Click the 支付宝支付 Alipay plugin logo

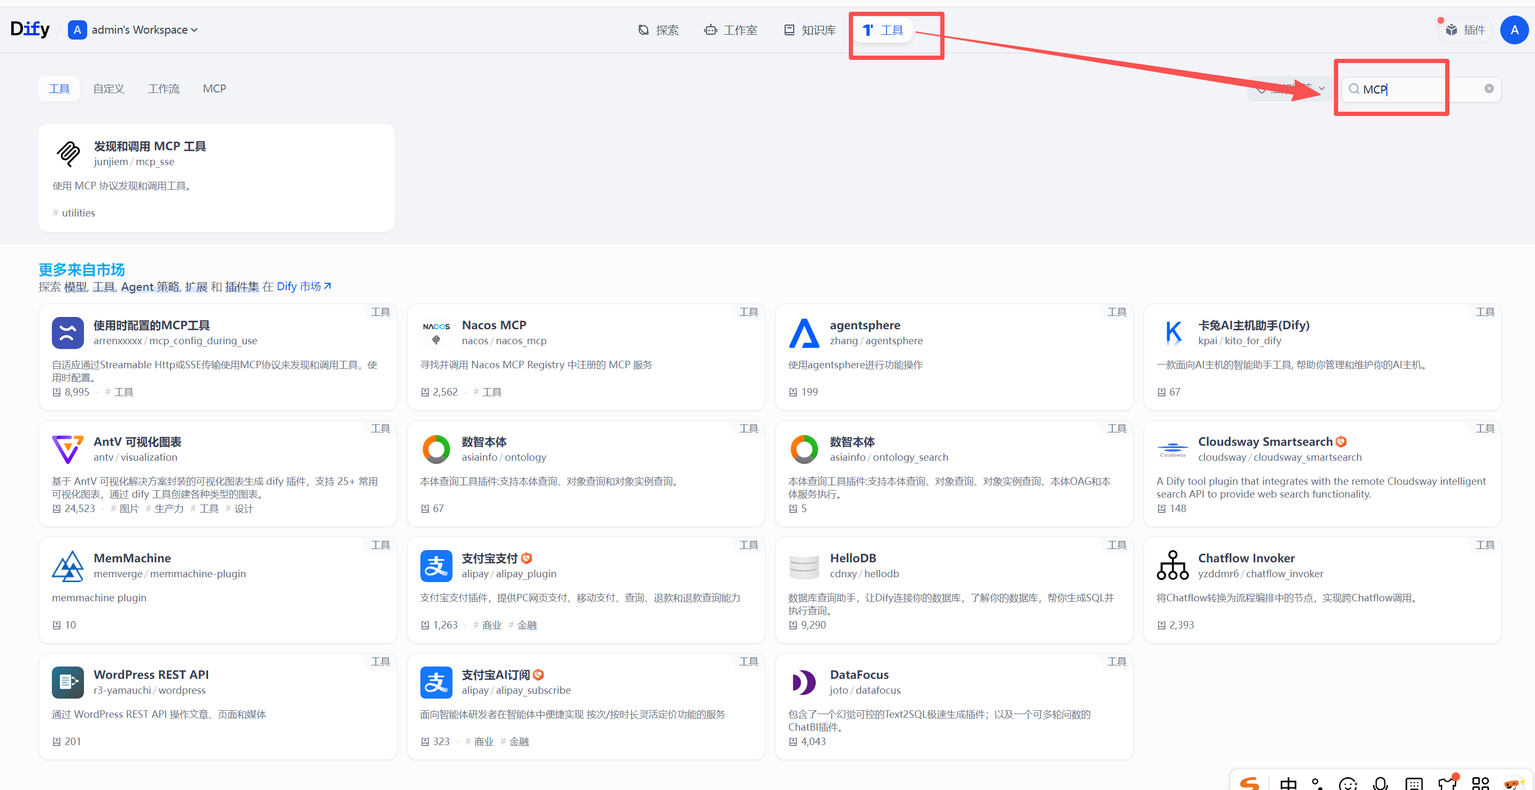[436, 566]
